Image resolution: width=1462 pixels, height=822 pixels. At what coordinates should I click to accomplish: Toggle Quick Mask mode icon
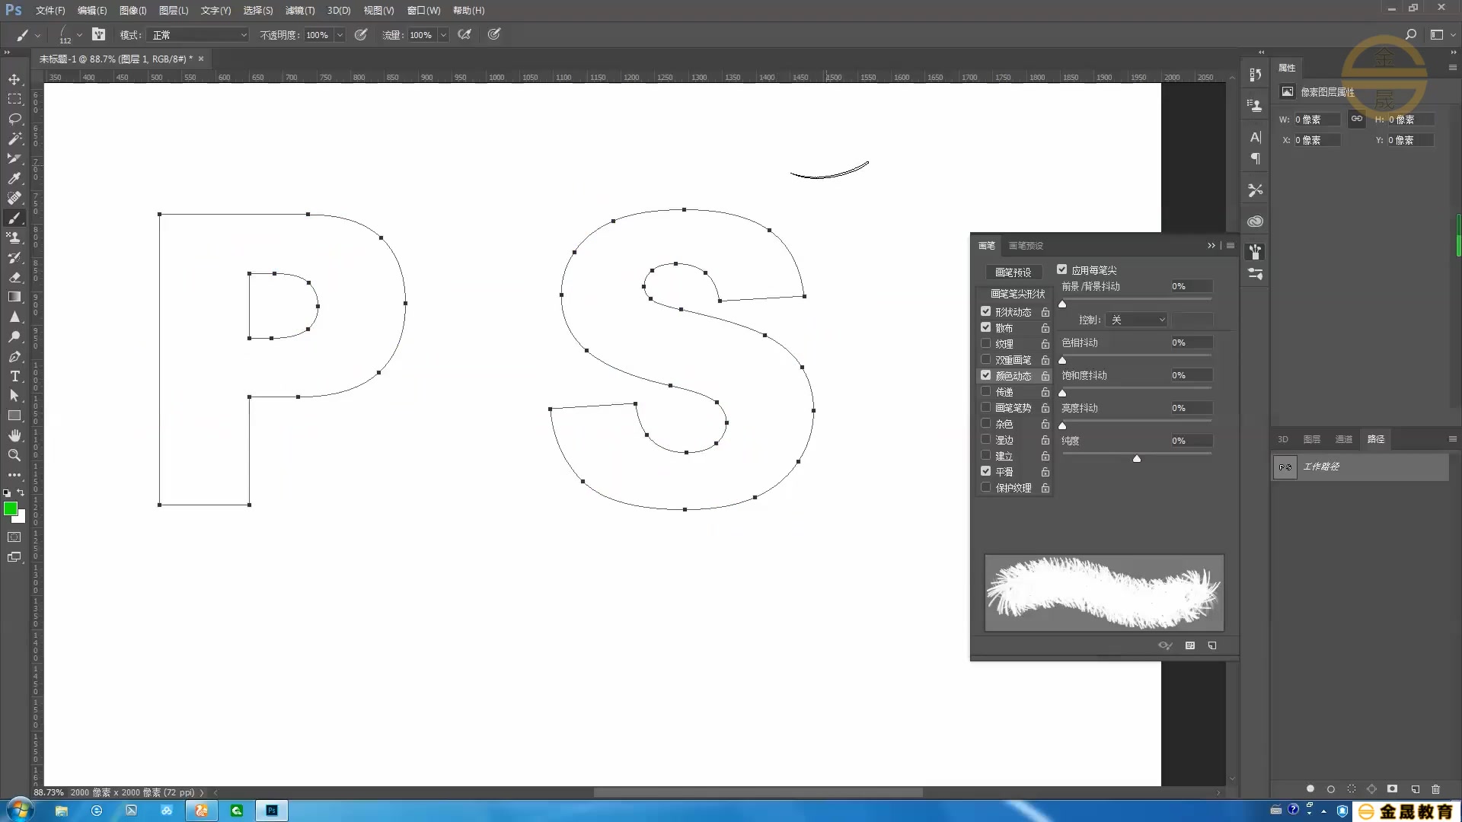click(x=14, y=537)
